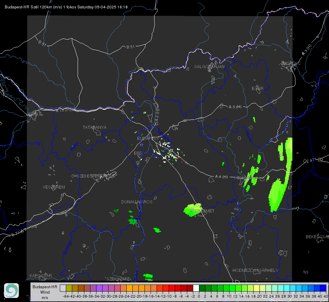Viewport: 329px width, 302px height.
Task: Click the legend value -64
Action: [x=66, y=296]
